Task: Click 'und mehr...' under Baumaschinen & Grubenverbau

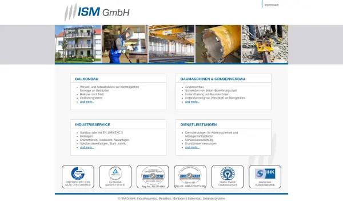Action: click(192, 102)
